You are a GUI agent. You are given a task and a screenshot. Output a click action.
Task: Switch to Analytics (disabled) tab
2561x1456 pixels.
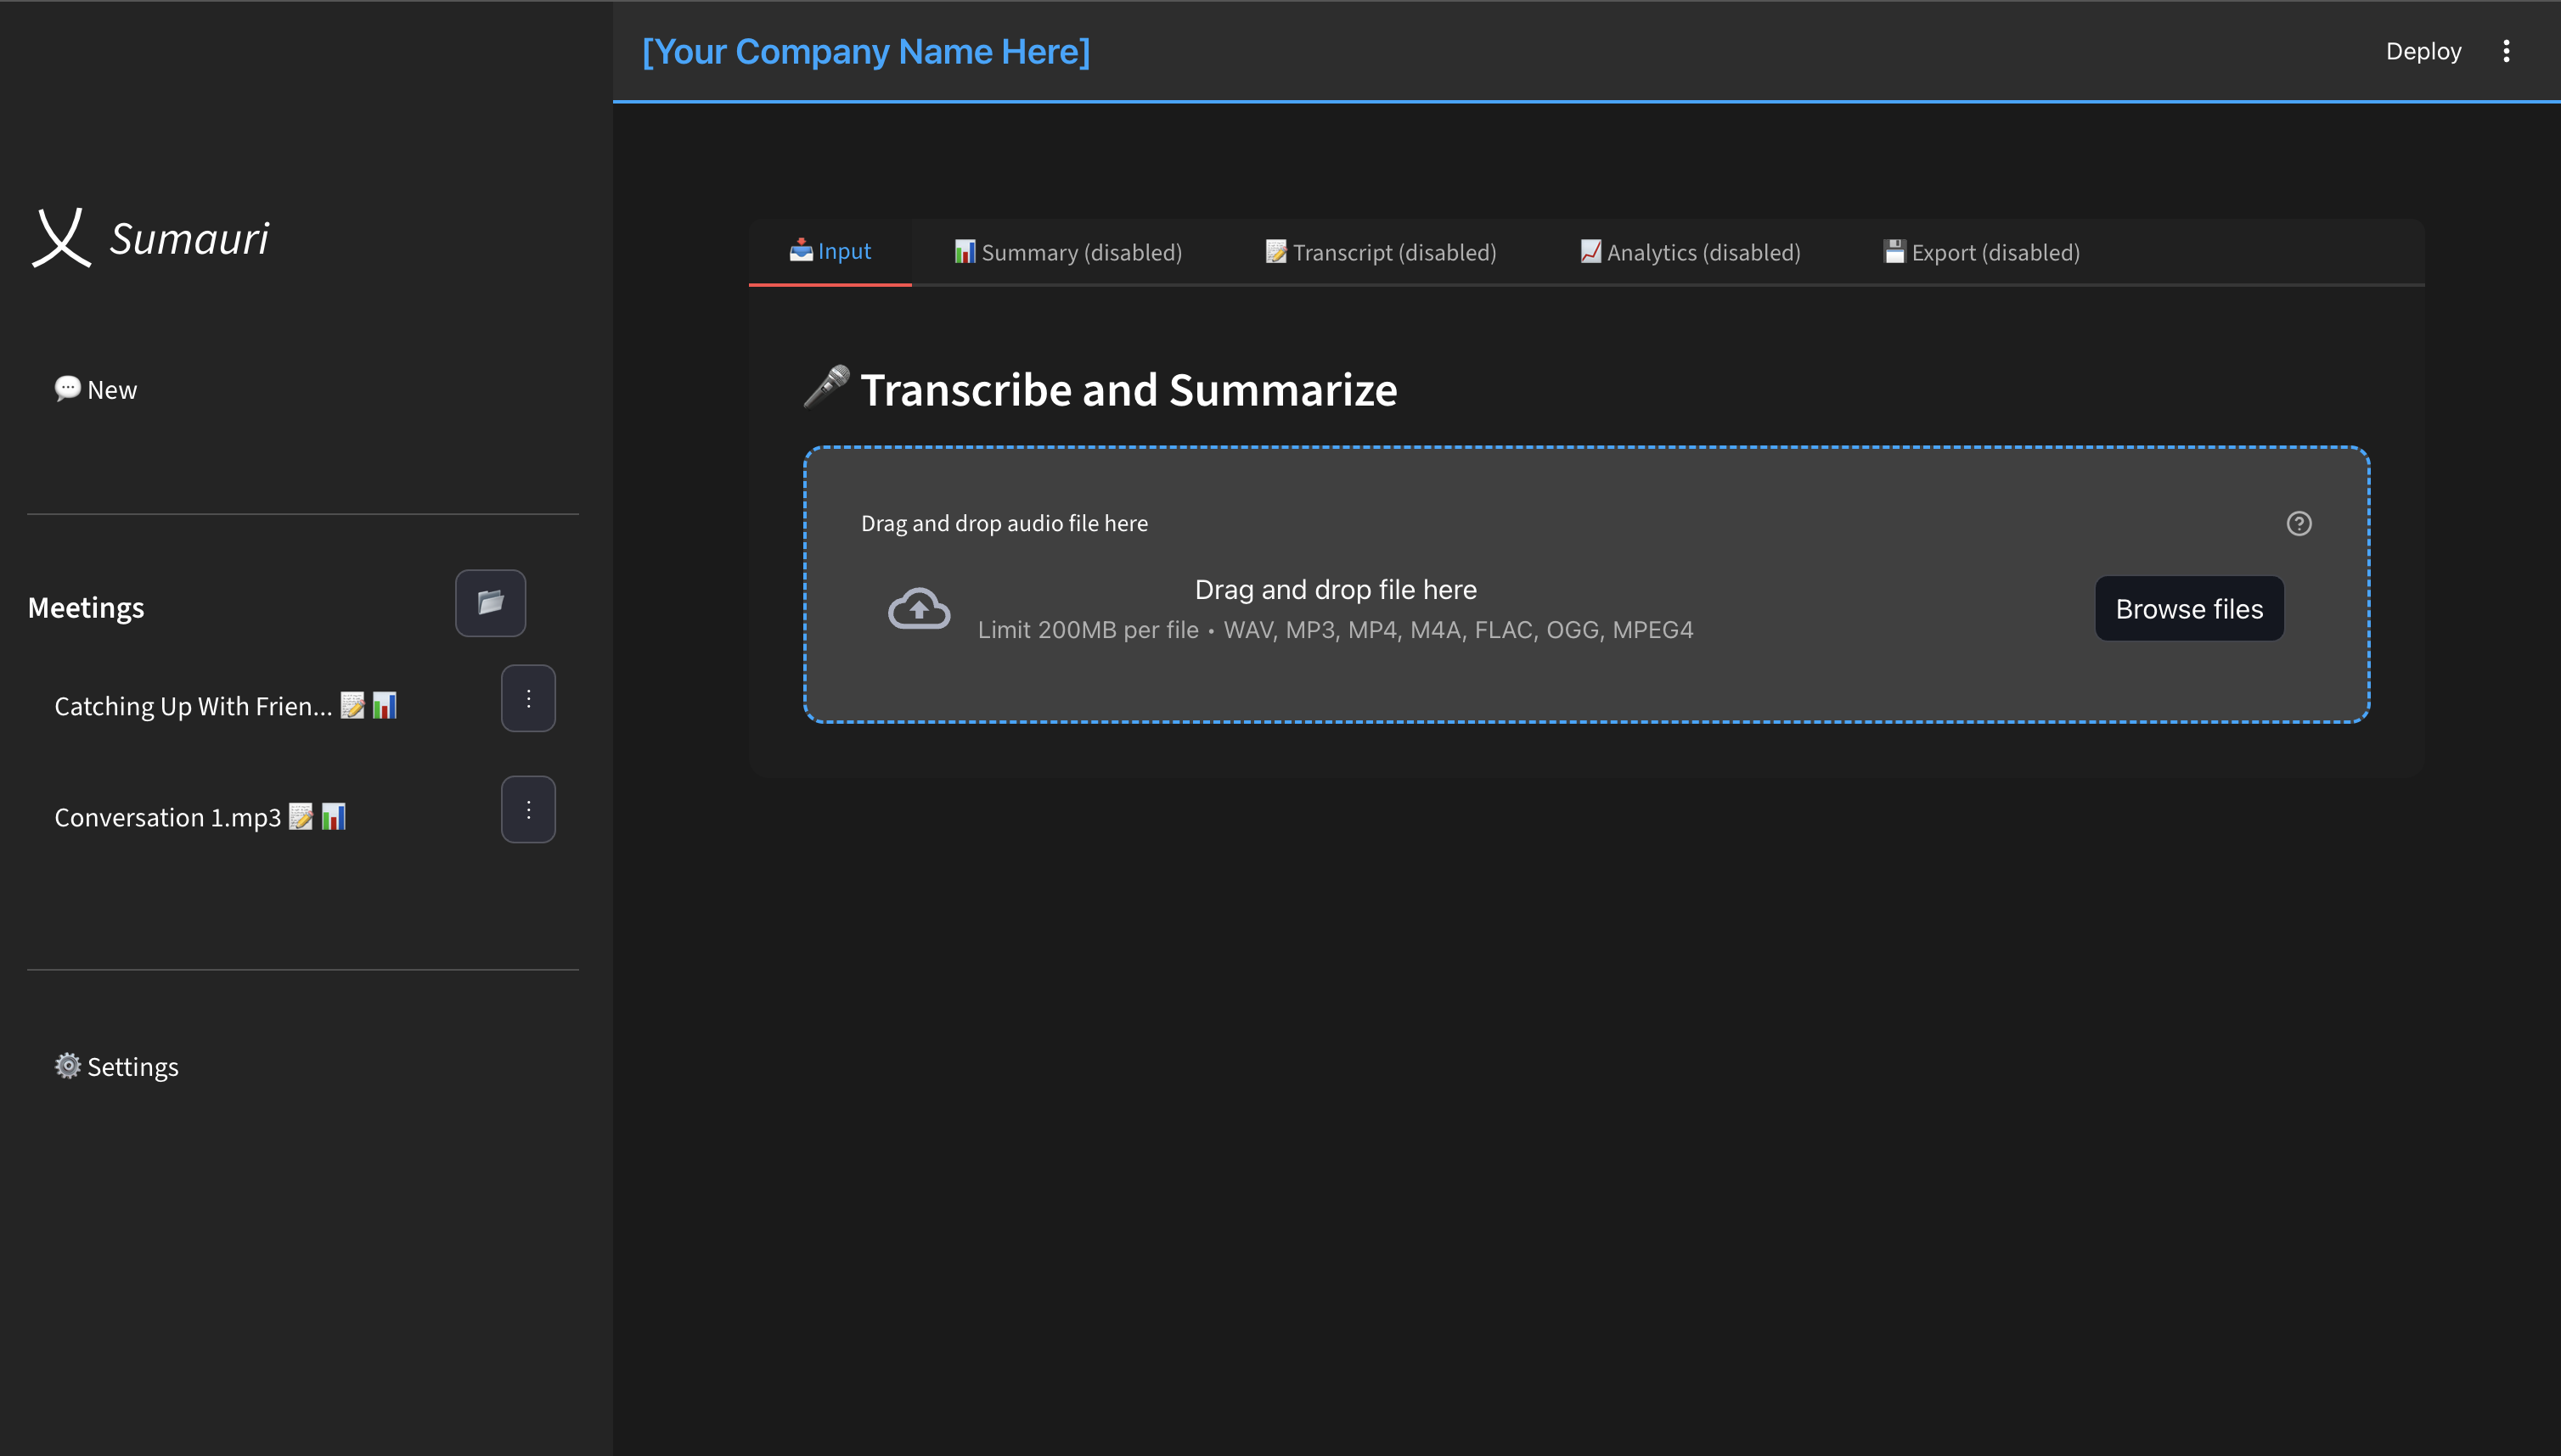click(x=1691, y=252)
